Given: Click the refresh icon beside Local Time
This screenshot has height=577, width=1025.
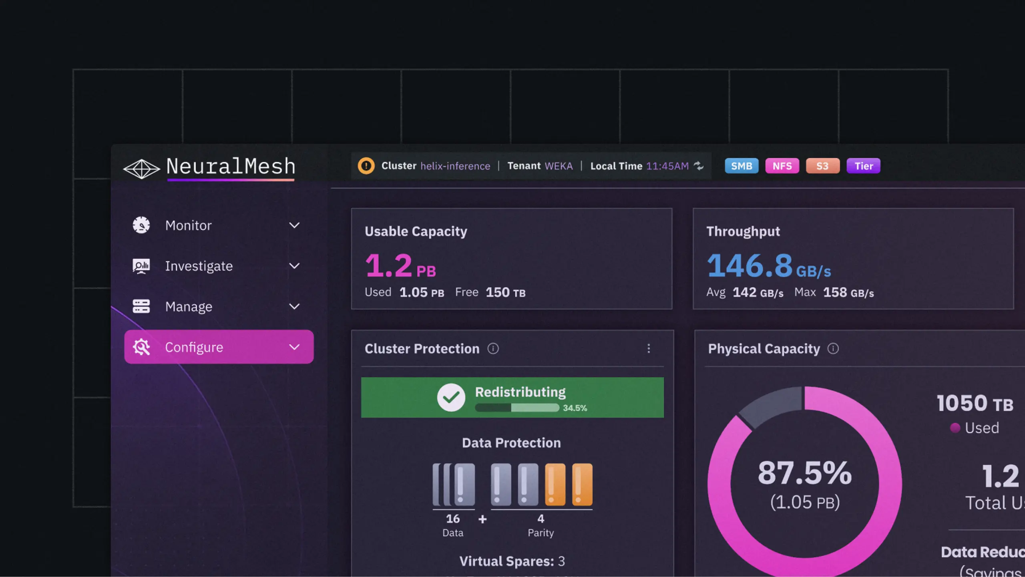Looking at the screenshot, I should click(x=699, y=166).
